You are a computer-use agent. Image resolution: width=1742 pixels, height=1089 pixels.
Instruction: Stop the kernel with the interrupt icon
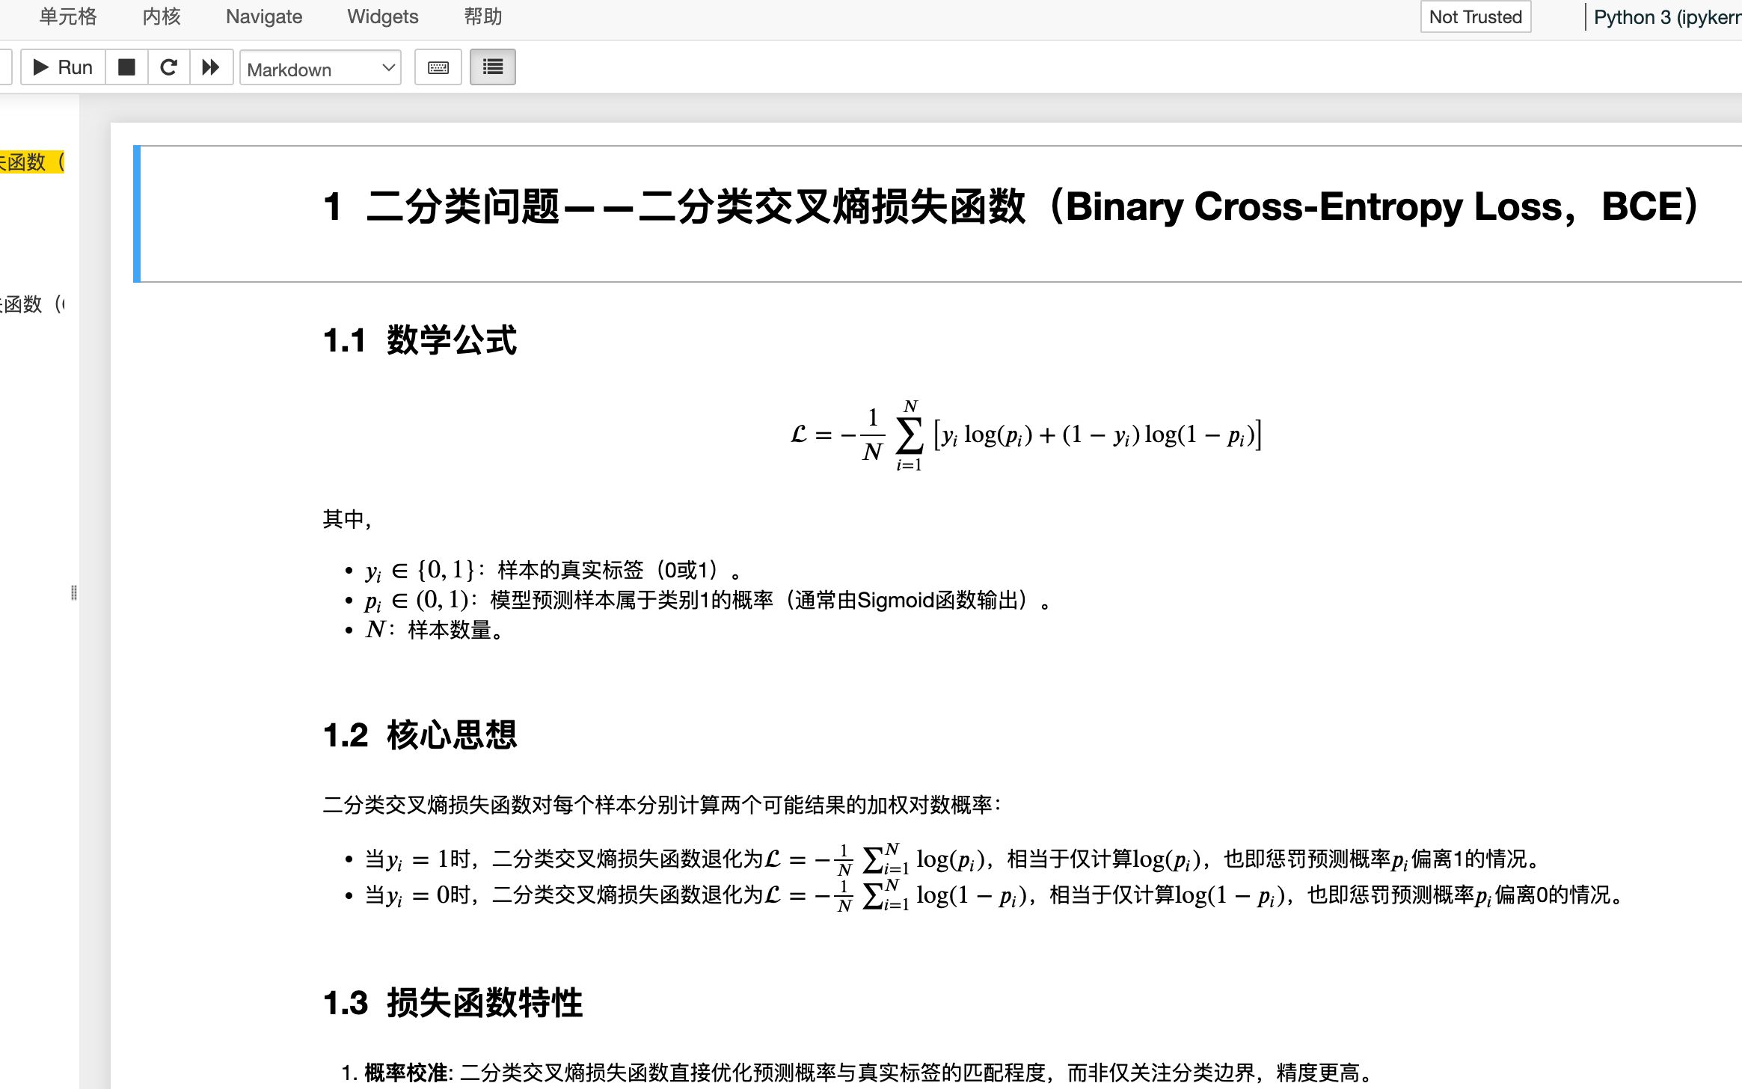click(x=127, y=67)
